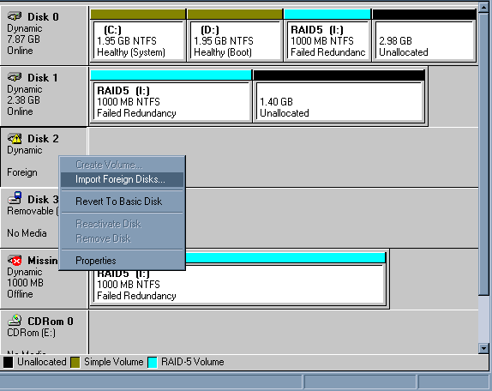Click the black Unallocated legend swatch
Image resolution: width=492 pixels, height=391 pixels.
pyautogui.click(x=9, y=362)
